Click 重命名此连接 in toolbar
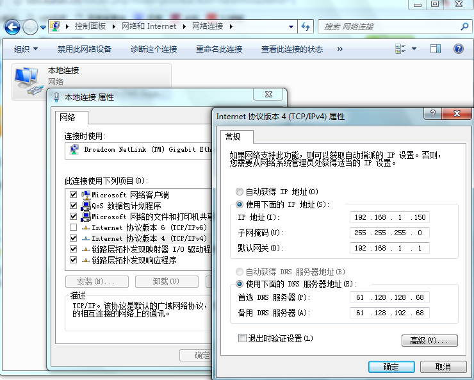 [219, 49]
